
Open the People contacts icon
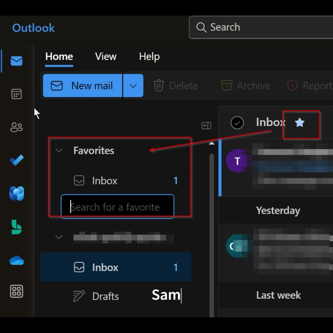(x=16, y=127)
